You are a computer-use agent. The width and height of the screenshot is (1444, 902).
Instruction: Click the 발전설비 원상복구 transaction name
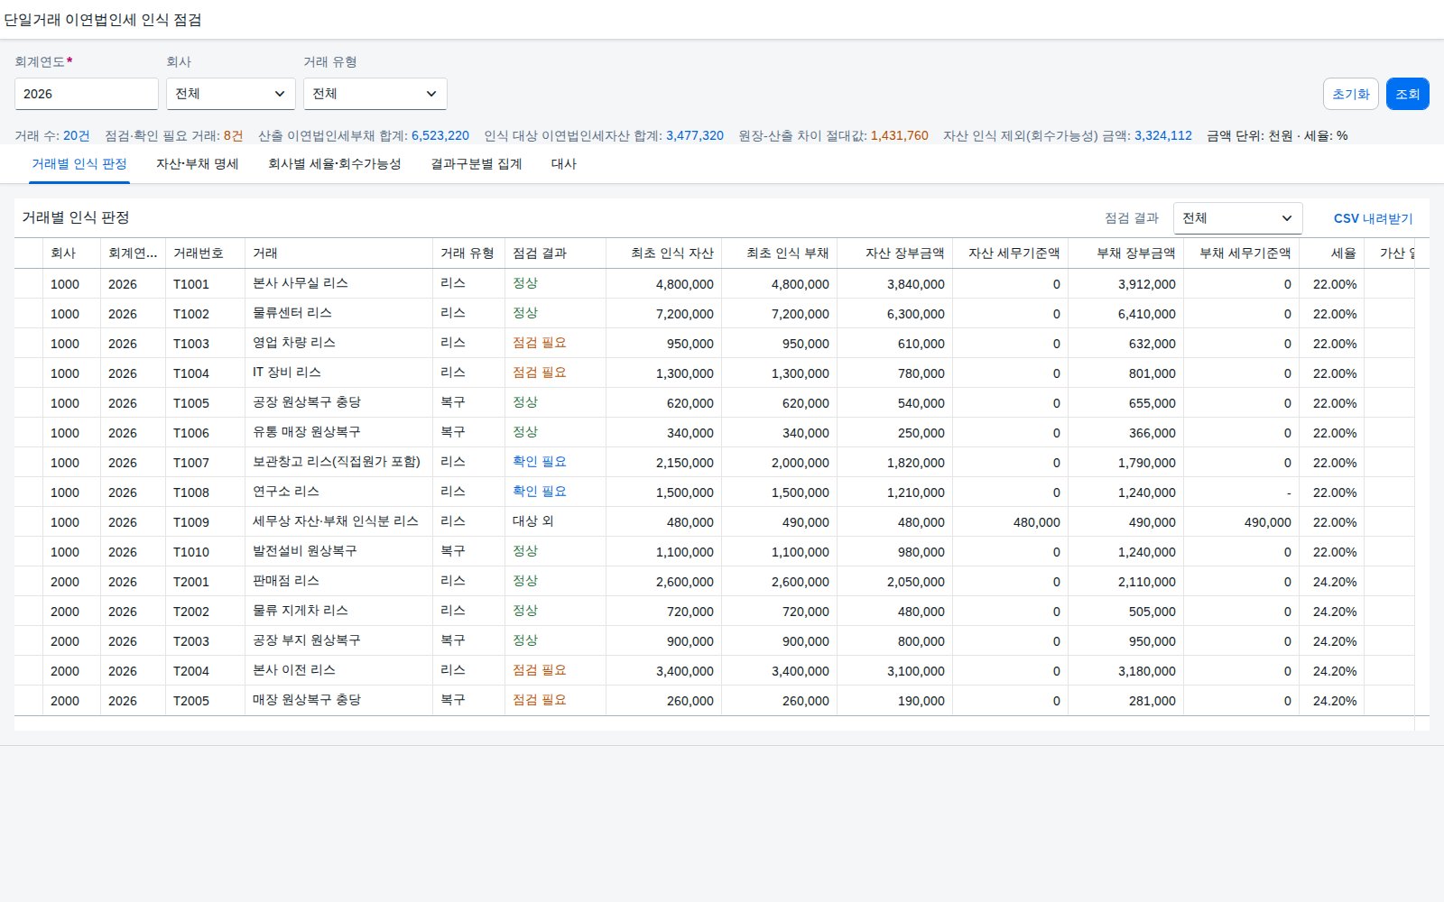[x=305, y=551]
